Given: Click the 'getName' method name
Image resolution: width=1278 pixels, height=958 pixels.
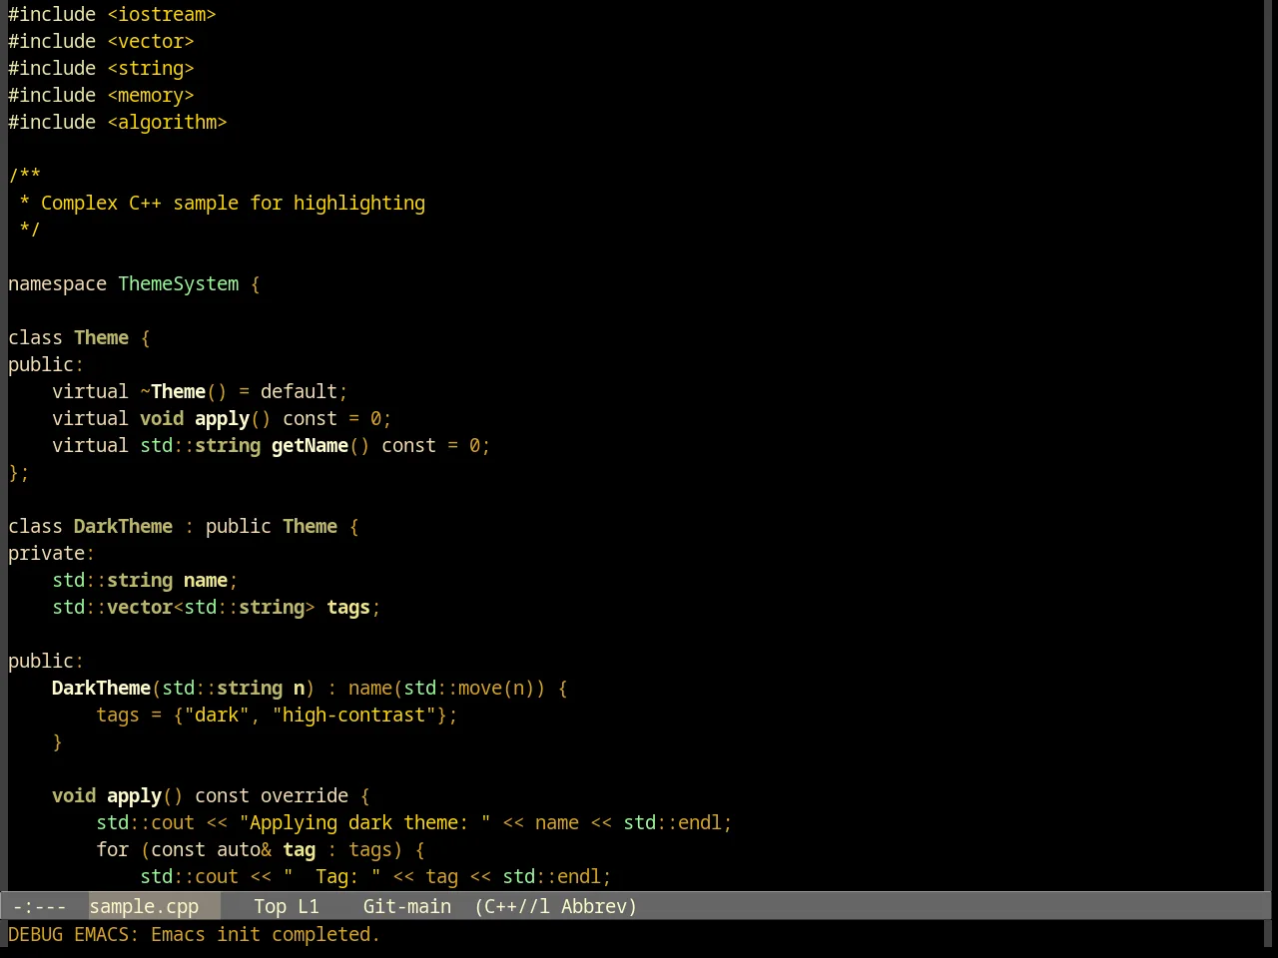Looking at the screenshot, I should click(310, 445).
